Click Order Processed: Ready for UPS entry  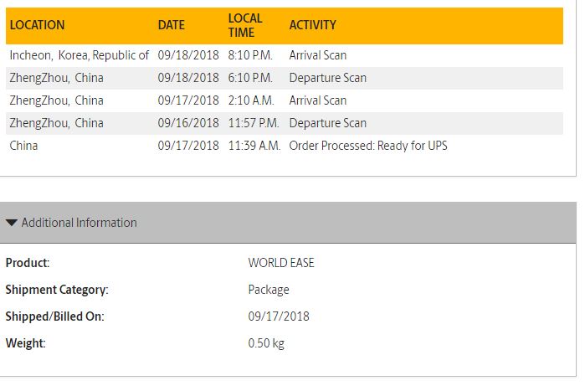(368, 146)
